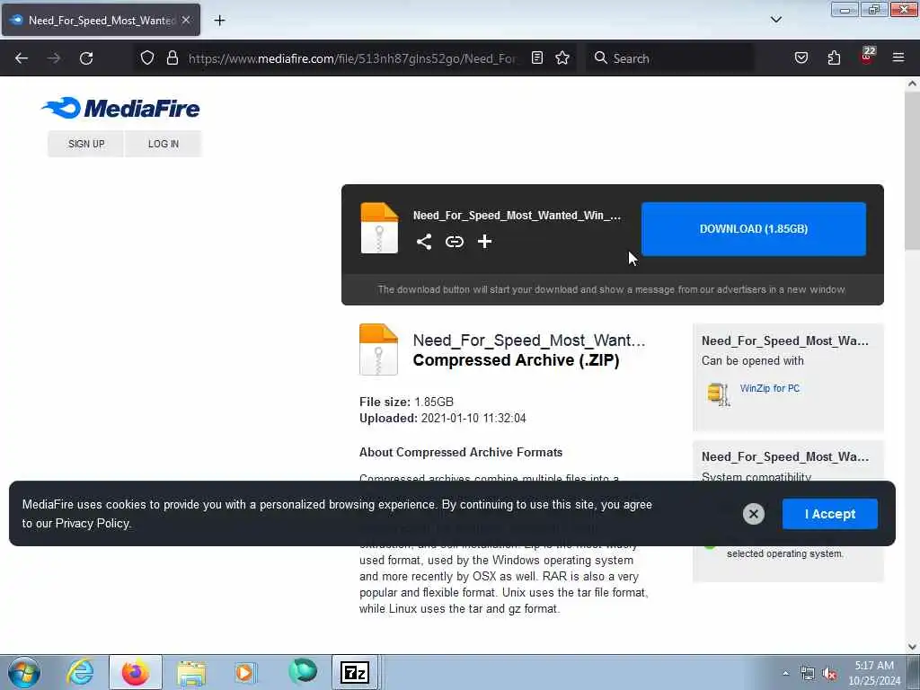Open the media player taskbar icon
This screenshot has height=690, width=920.
point(244,672)
